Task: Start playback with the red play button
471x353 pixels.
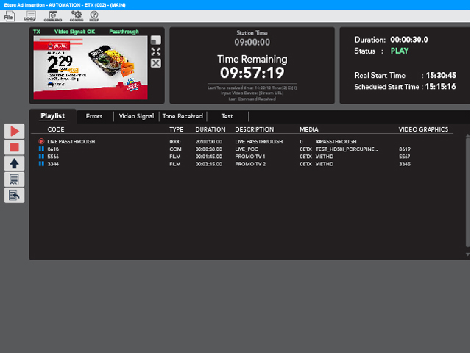Action: (x=14, y=132)
